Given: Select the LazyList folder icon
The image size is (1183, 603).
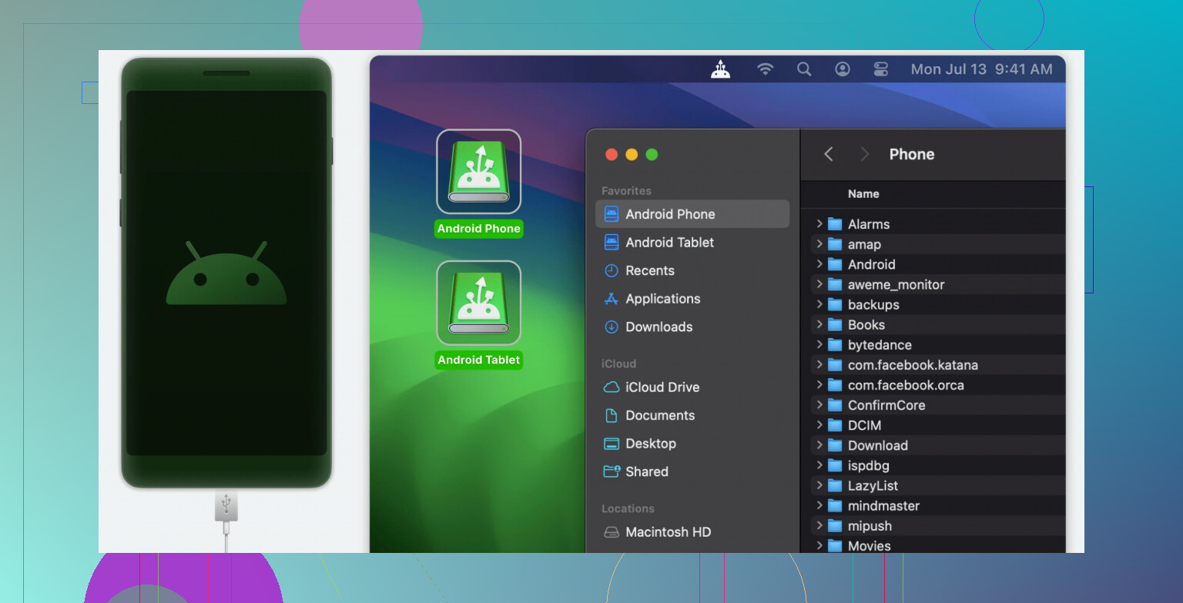Looking at the screenshot, I should click(x=835, y=486).
